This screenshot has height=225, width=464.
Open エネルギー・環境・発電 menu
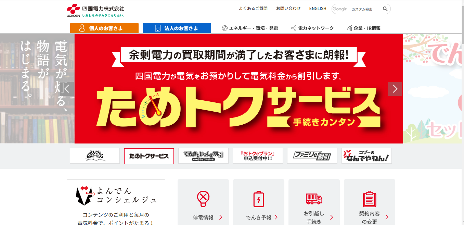click(x=250, y=28)
